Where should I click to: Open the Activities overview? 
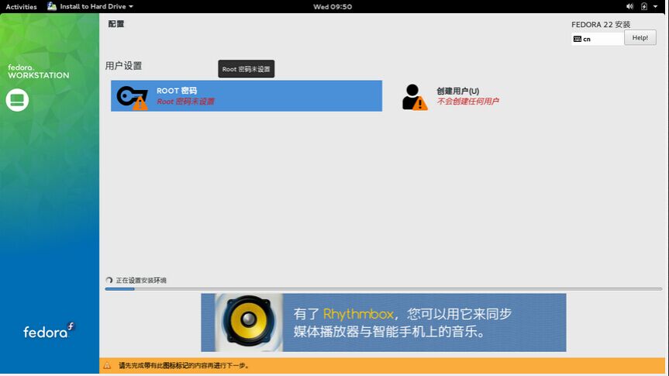pos(21,6)
